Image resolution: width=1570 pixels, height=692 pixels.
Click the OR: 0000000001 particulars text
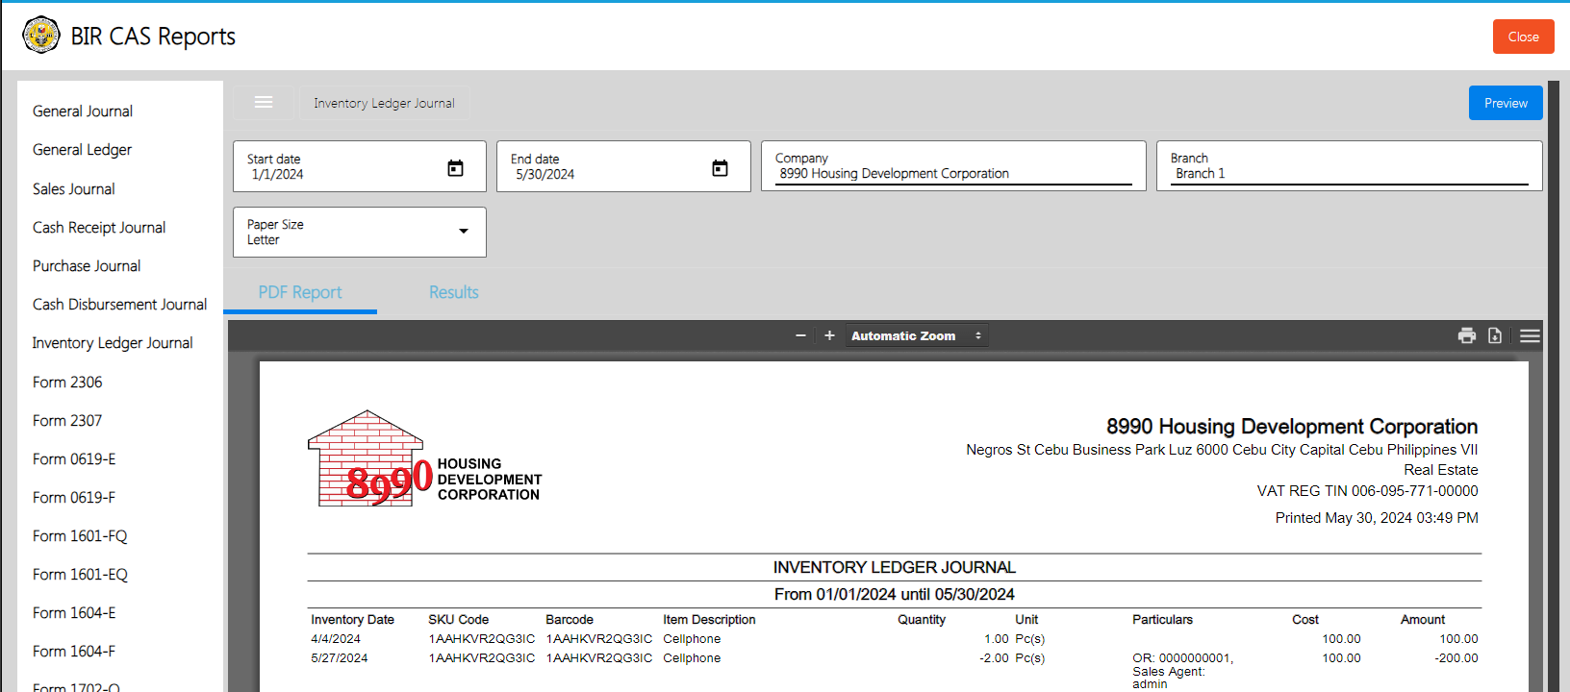click(1182, 658)
